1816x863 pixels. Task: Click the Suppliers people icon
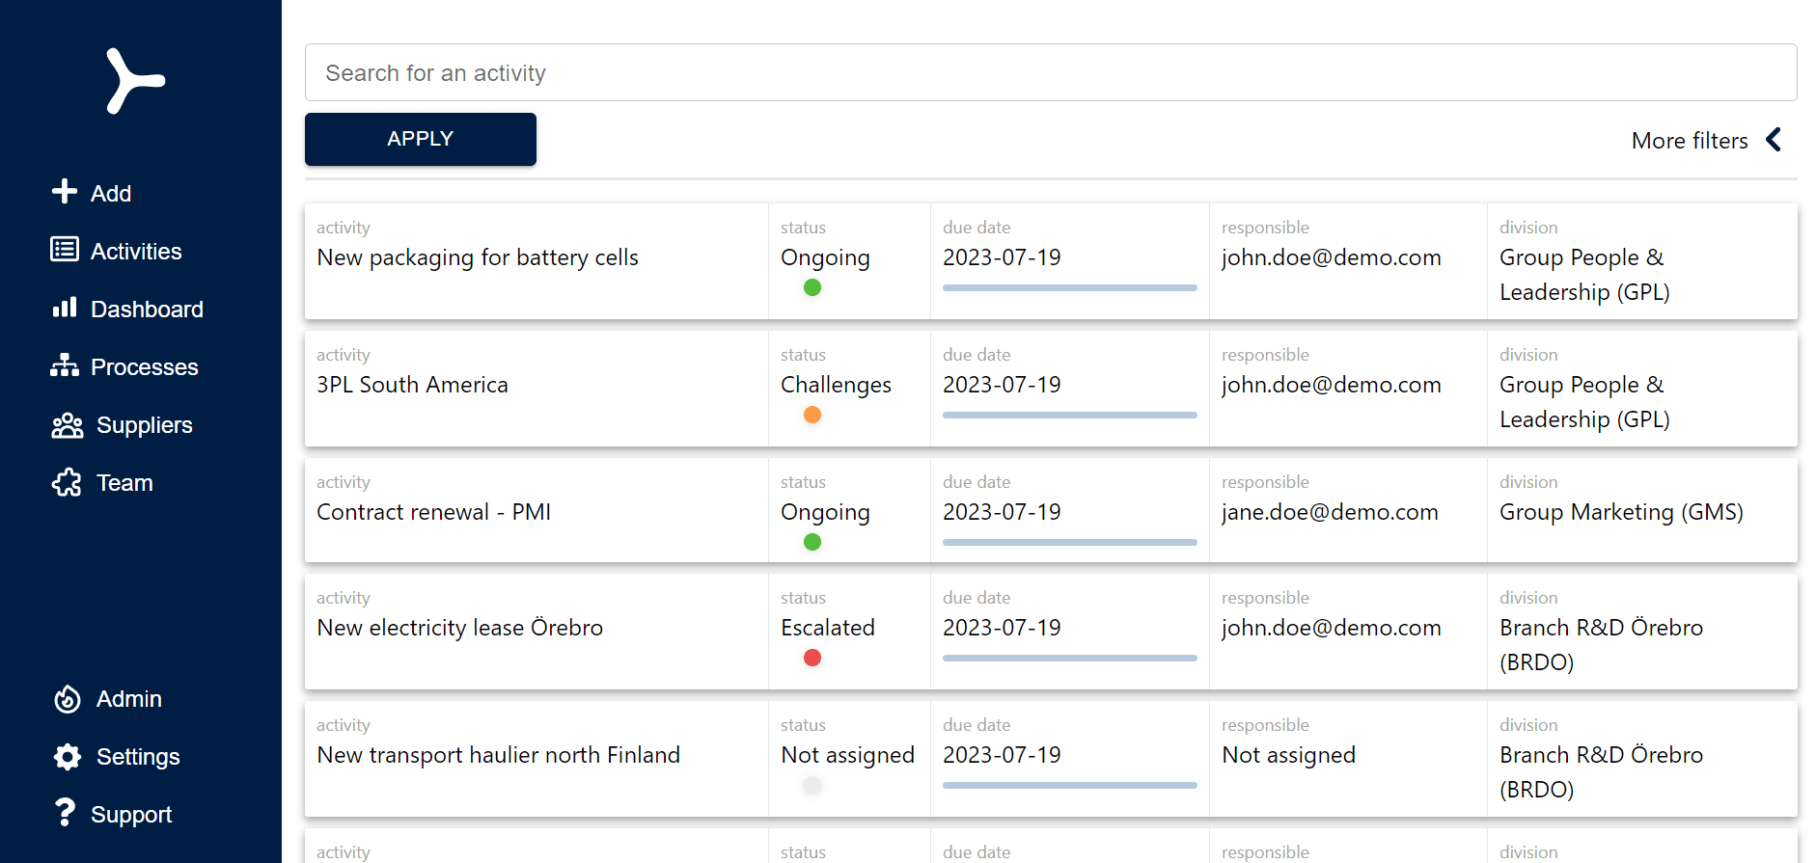click(67, 425)
